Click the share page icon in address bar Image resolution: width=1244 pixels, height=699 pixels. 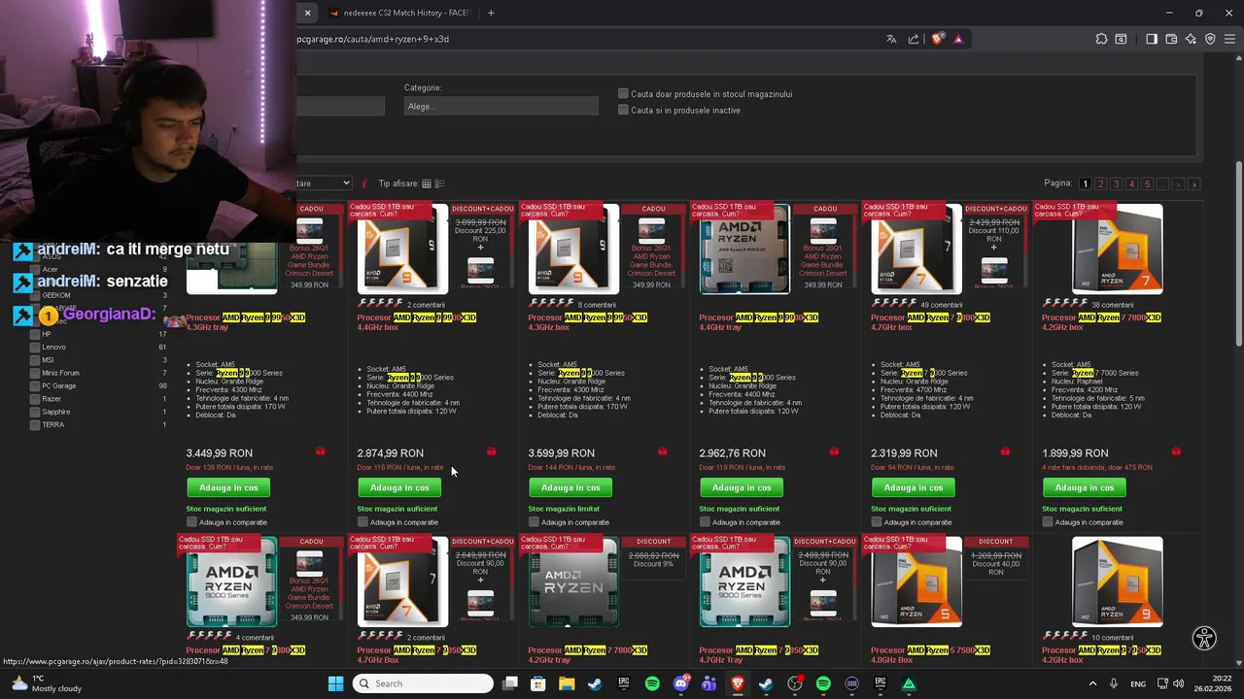914,39
